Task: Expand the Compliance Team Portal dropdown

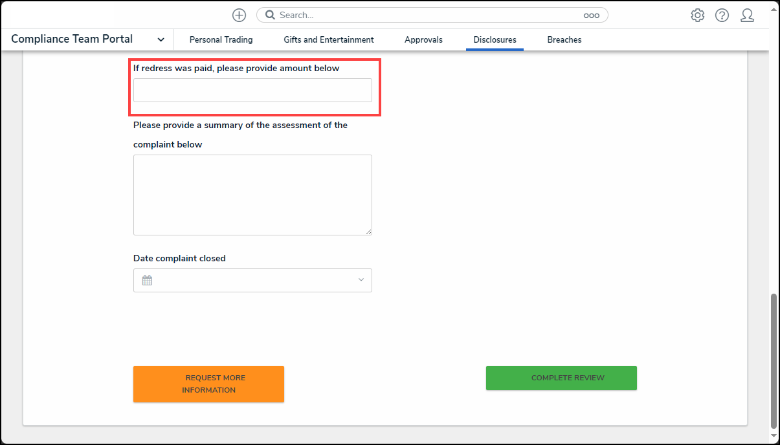Action: click(161, 39)
